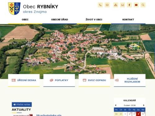Open the ŽIVOT V OBCI menu
Screen dimensions: 155x116
94,19
